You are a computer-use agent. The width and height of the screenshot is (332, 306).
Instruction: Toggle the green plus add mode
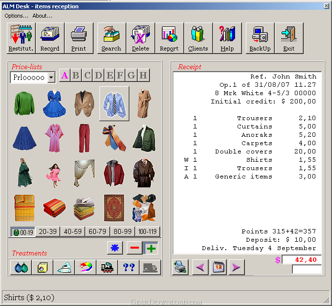point(151,248)
